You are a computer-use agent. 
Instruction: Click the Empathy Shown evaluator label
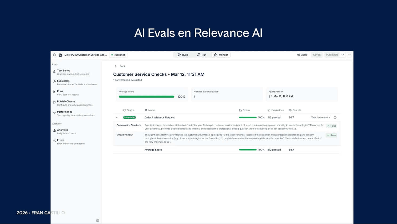tap(125, 135)
